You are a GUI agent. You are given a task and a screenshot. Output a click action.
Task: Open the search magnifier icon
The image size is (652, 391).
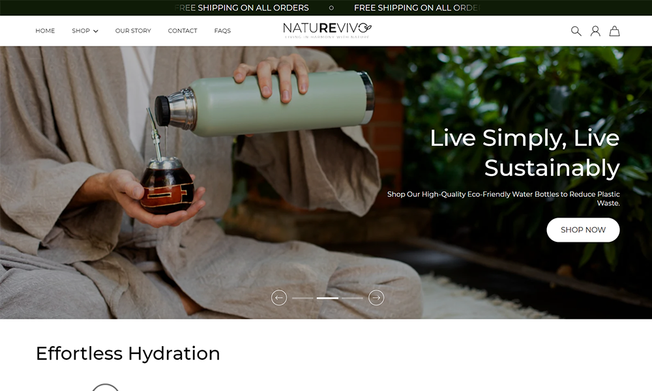click(576, 31)
